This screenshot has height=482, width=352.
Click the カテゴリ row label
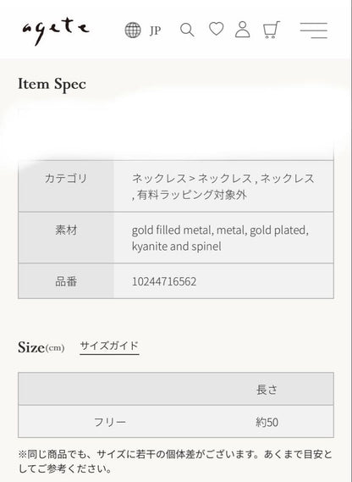66,178
